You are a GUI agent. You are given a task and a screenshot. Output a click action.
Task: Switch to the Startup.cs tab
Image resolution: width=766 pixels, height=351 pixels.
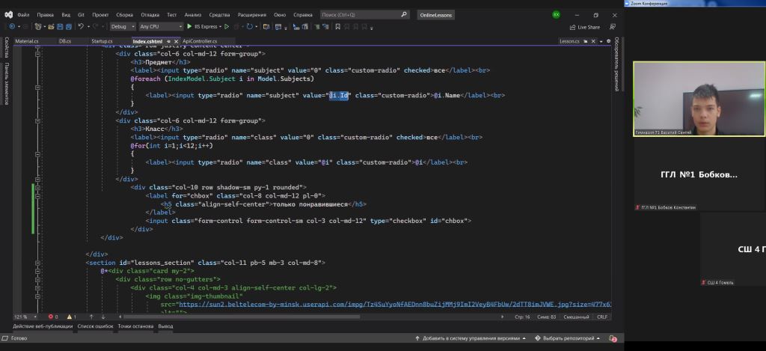[102, 41]
